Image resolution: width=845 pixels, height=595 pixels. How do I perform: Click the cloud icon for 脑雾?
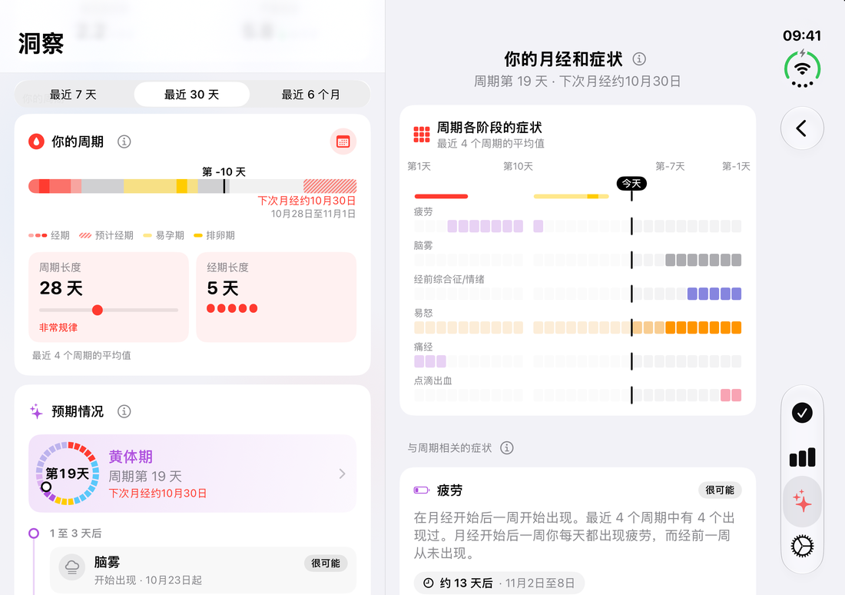71,567
